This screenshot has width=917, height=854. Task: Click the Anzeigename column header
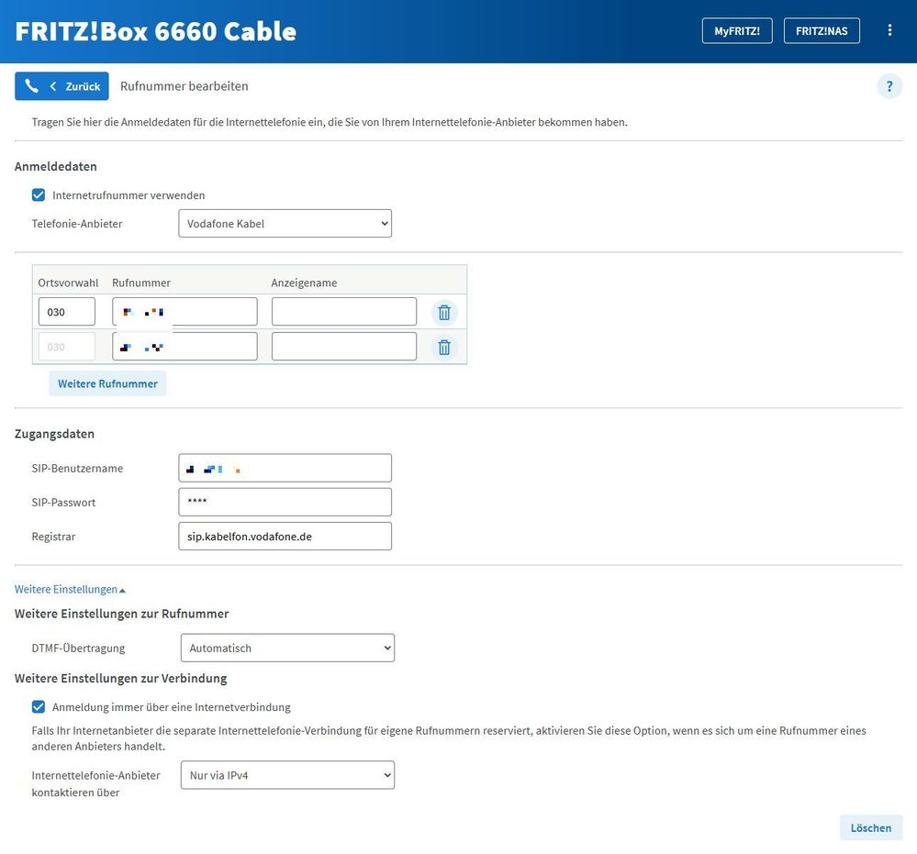(x=304, y=283)
